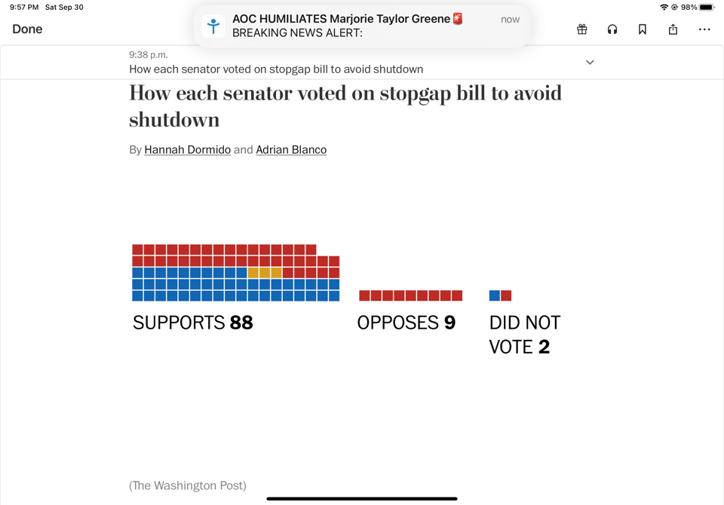The image size is (724, 505).
Task: Tap the red square above Did Not Vote
Action: [x=506, y=295]
